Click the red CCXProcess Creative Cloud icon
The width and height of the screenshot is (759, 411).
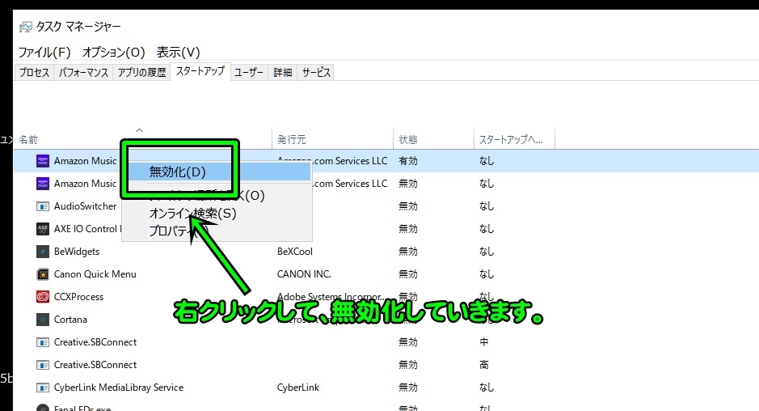tap(43, 297)
